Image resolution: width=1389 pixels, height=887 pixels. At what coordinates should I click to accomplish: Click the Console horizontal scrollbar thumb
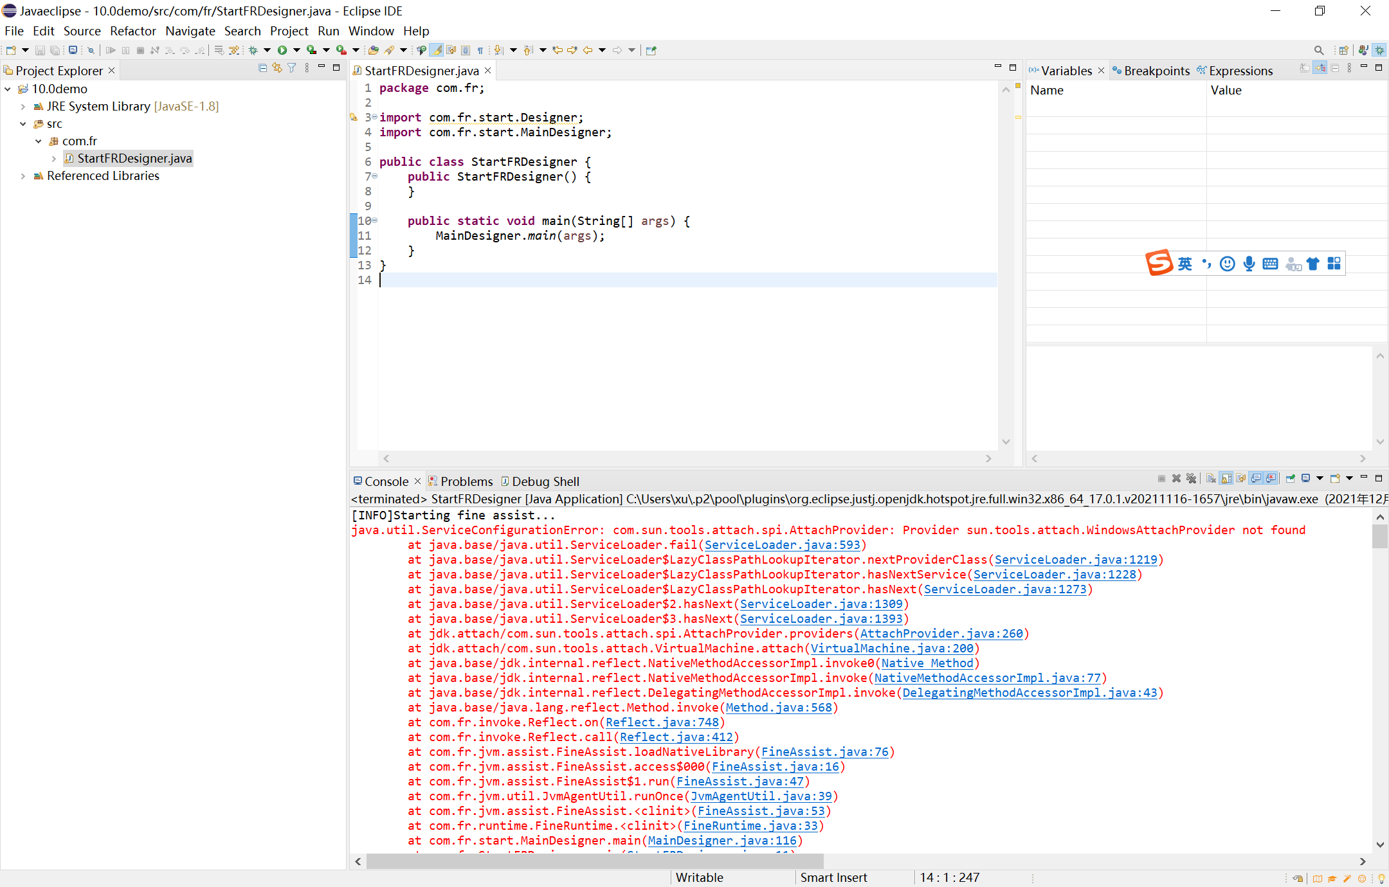[x=594, y=861]
